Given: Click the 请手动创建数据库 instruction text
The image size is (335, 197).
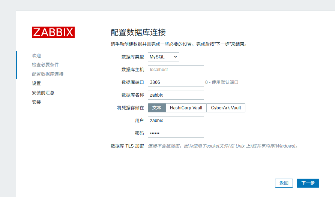Looking at the screenshot, I should pyautogui.click(x=179, y=44).
